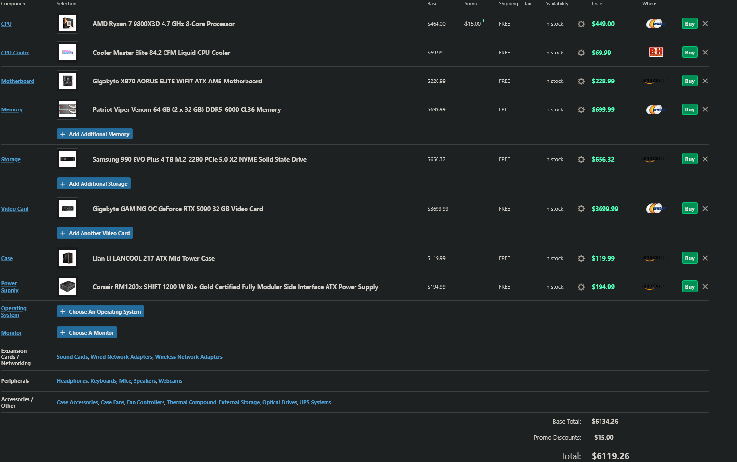Open the Cooler Master Elite cooler thumbnail
Image resolution: width=737 pixels, height=462 pixels.
point(68,53)
